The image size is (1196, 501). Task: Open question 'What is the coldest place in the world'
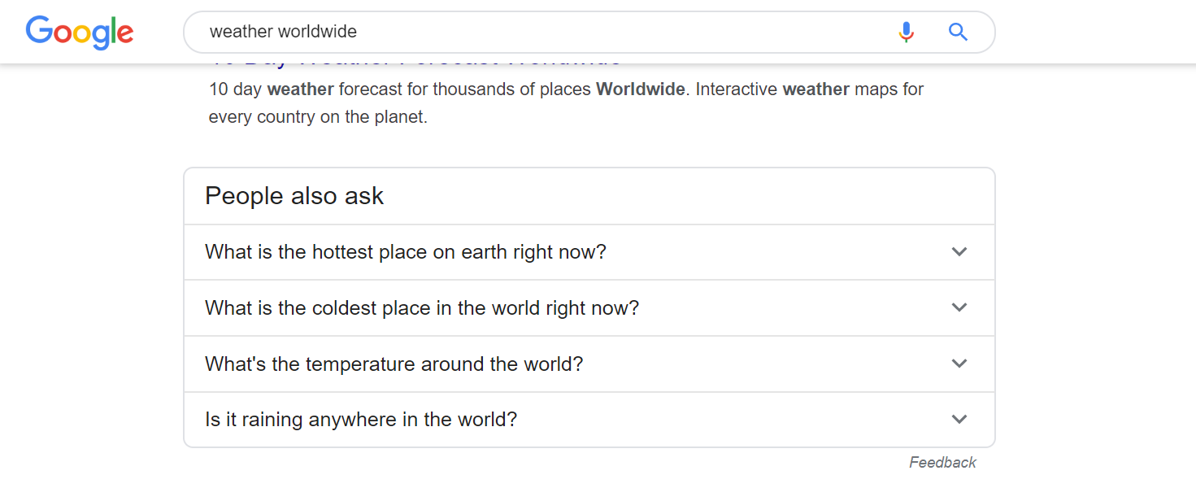pyautogui.click(x=421, y=308)
